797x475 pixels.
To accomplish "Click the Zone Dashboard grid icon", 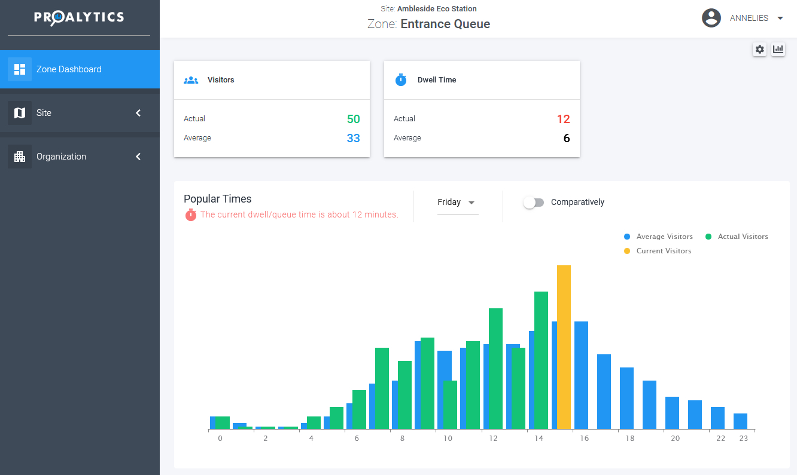I will click(20, 69).
